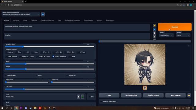The image size is (196, 110).
Task: Select the LMS sampler
Action: (27, 52)
